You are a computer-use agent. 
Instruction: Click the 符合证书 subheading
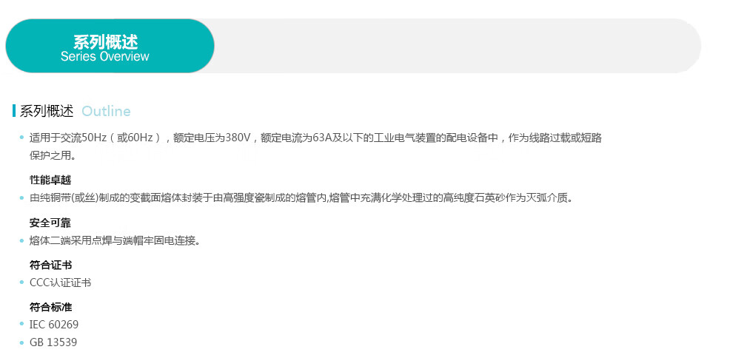point(50,266)
